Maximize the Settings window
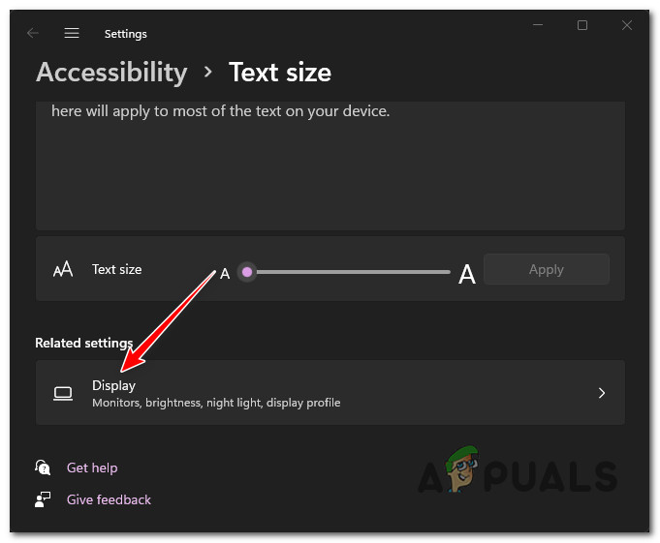This screenshot has width=660, height=543. [582, 25]
